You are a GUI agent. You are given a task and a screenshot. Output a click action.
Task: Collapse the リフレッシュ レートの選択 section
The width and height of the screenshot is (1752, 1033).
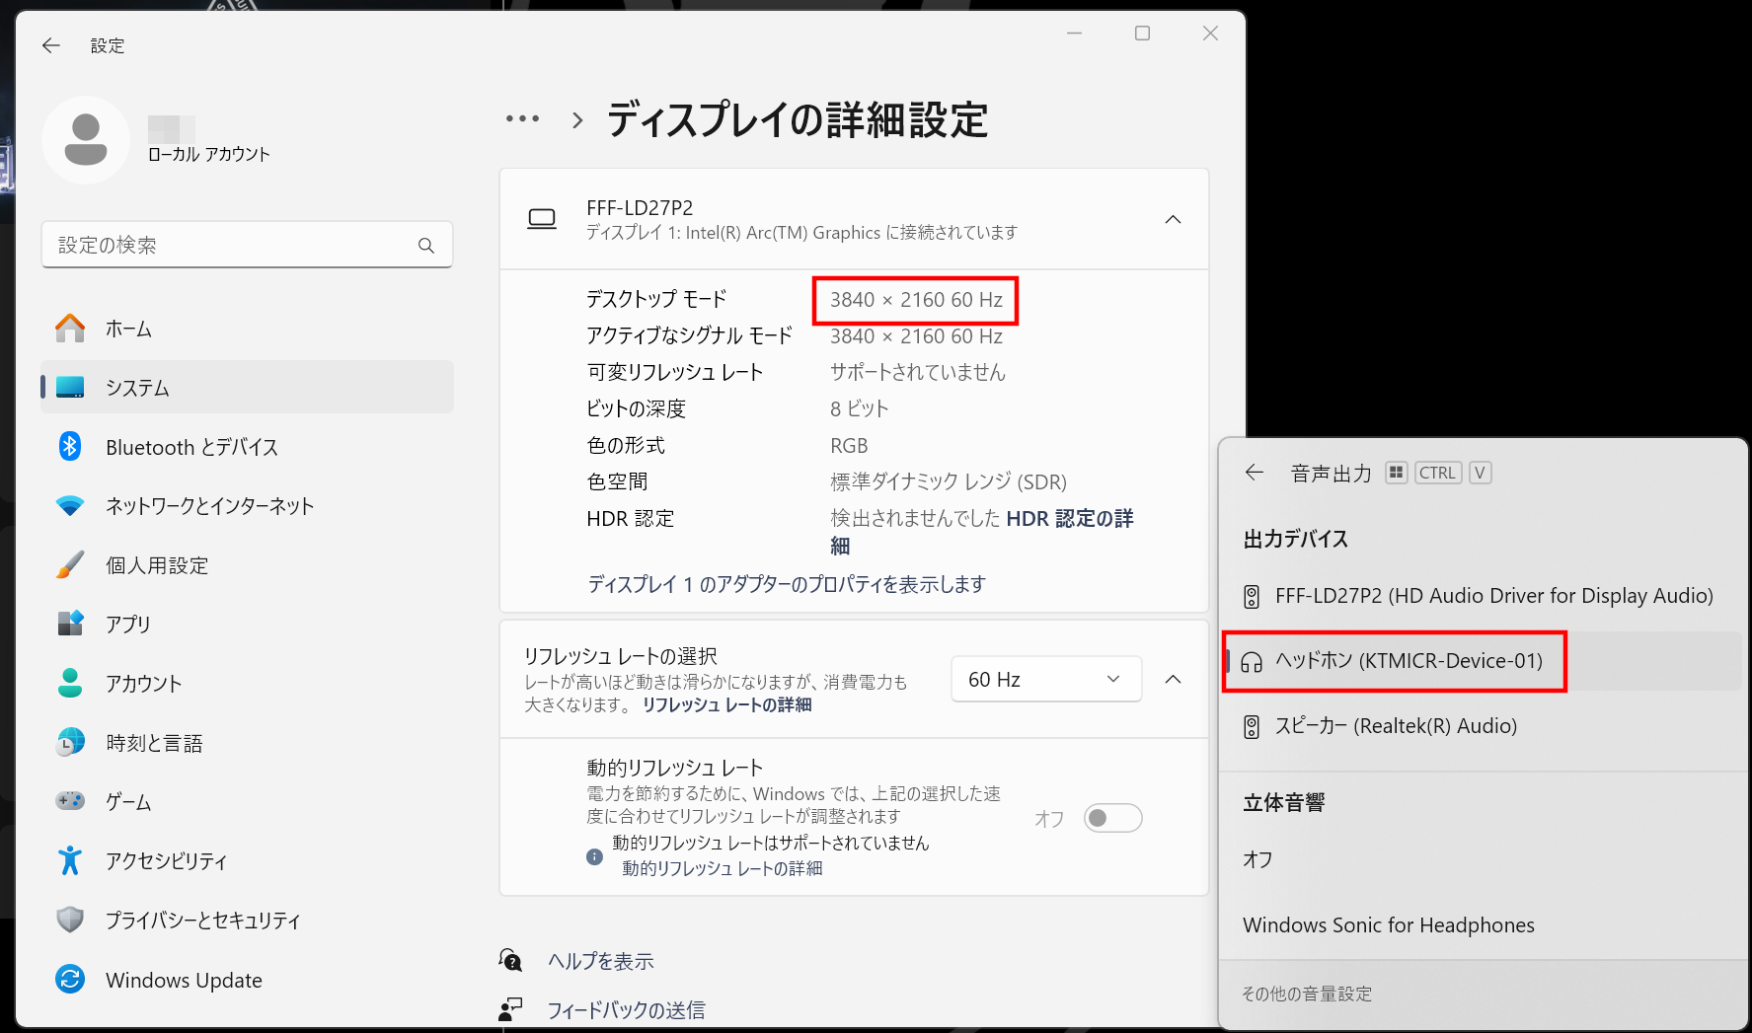(x=1173, y=679)
